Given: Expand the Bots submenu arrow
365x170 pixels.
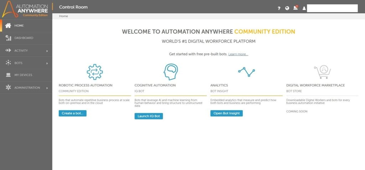Looking at the screenshot, I should click(x=47, y=63).
